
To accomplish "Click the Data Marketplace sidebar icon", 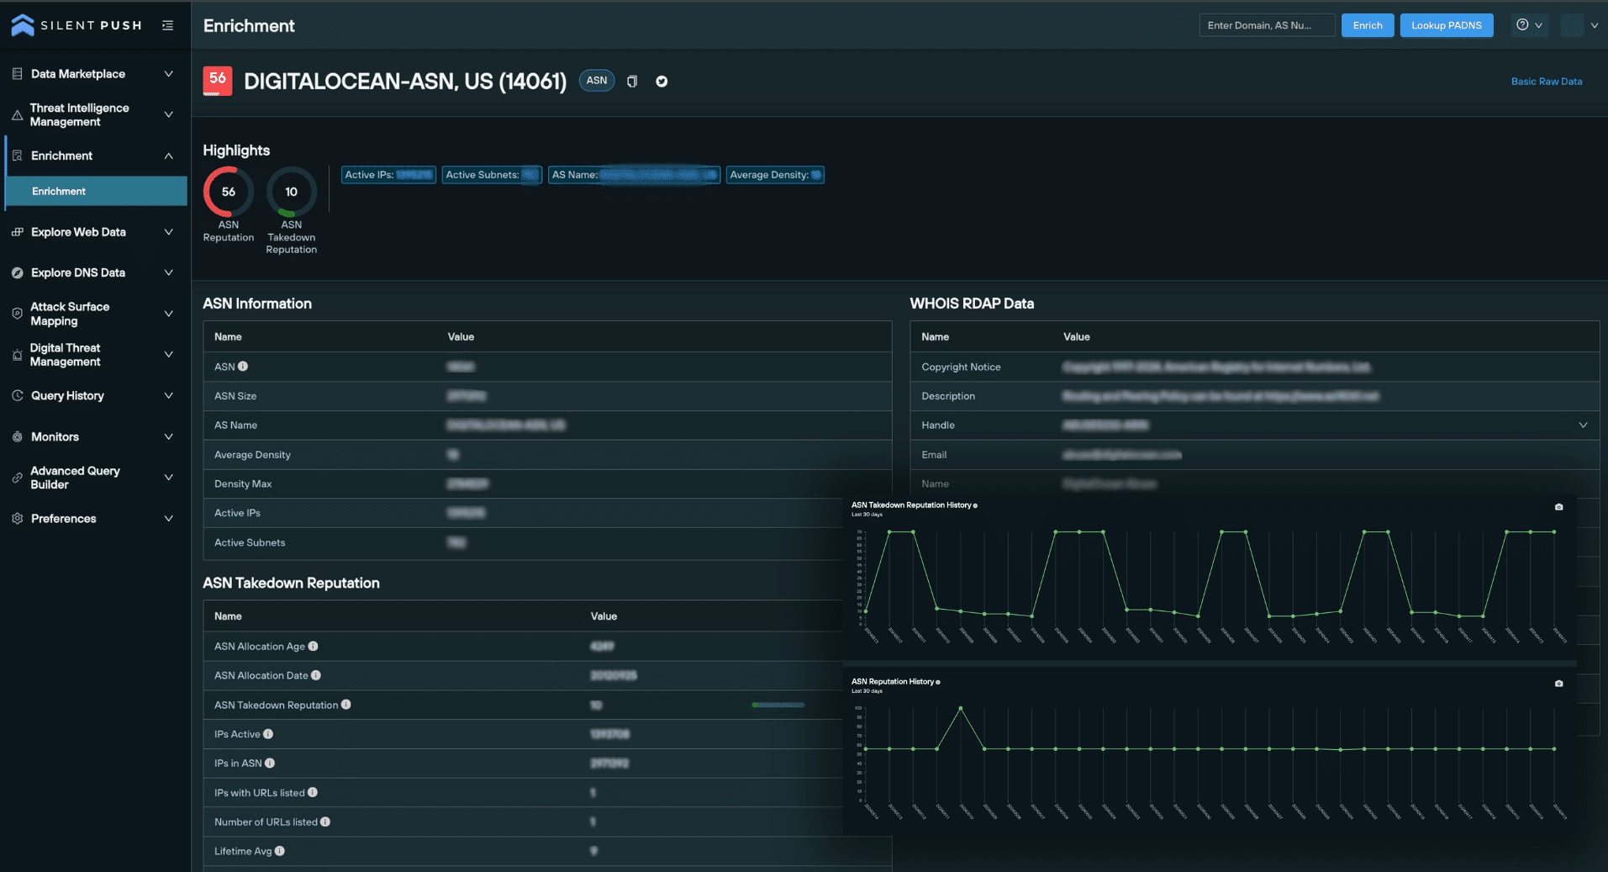I will click(x=17, y=74).
